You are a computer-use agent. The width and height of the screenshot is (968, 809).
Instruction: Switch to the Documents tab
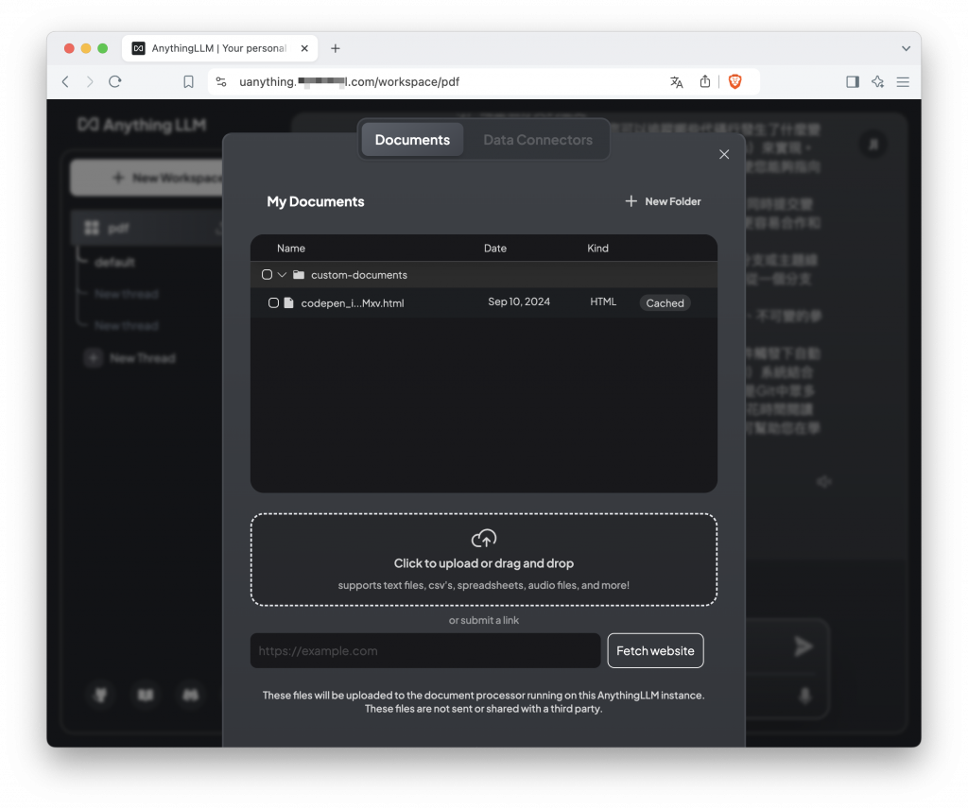pos(412,140)
